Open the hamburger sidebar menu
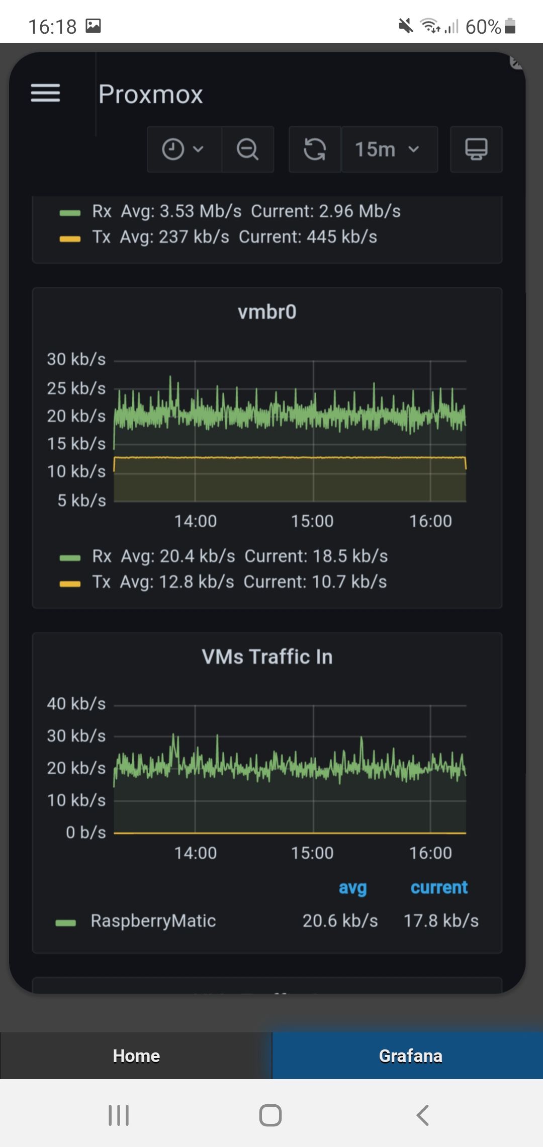Viewport: 543px width, 1147px height. coord(45,93)
